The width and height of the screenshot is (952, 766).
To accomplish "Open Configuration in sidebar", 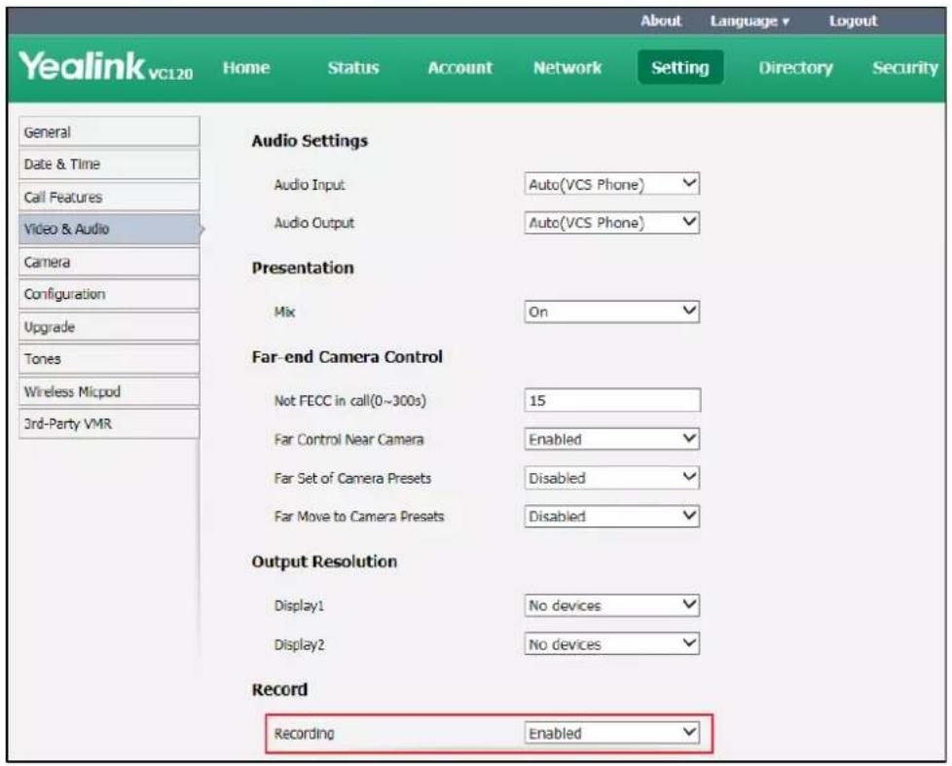I will (x=109, y=294).
